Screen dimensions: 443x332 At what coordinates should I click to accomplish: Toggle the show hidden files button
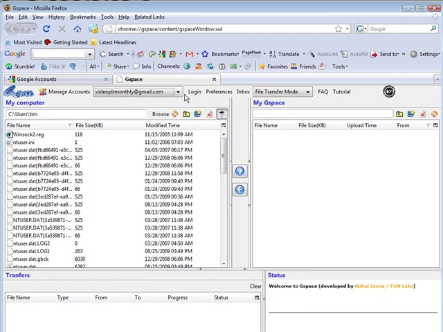click(x=221, y=114)
